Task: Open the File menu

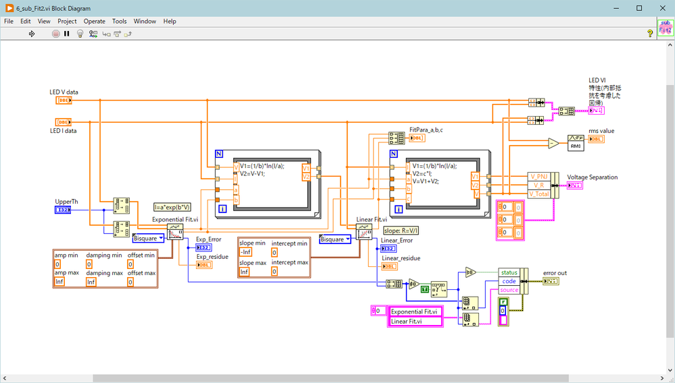Action: (9, 21)
